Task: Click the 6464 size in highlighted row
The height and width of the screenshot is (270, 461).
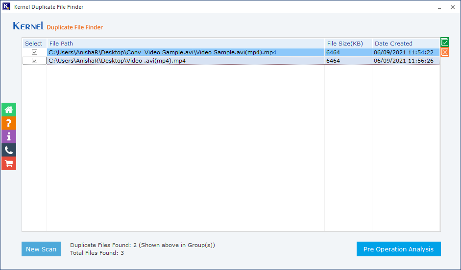Action: point(333,52)
